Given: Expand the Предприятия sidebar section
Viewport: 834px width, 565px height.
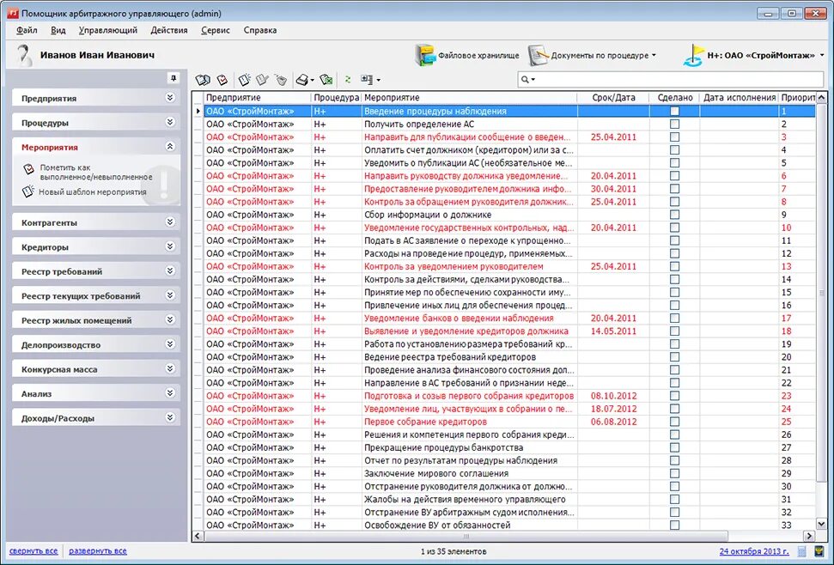Looking at the screenshot, I should tap(170, 98).
